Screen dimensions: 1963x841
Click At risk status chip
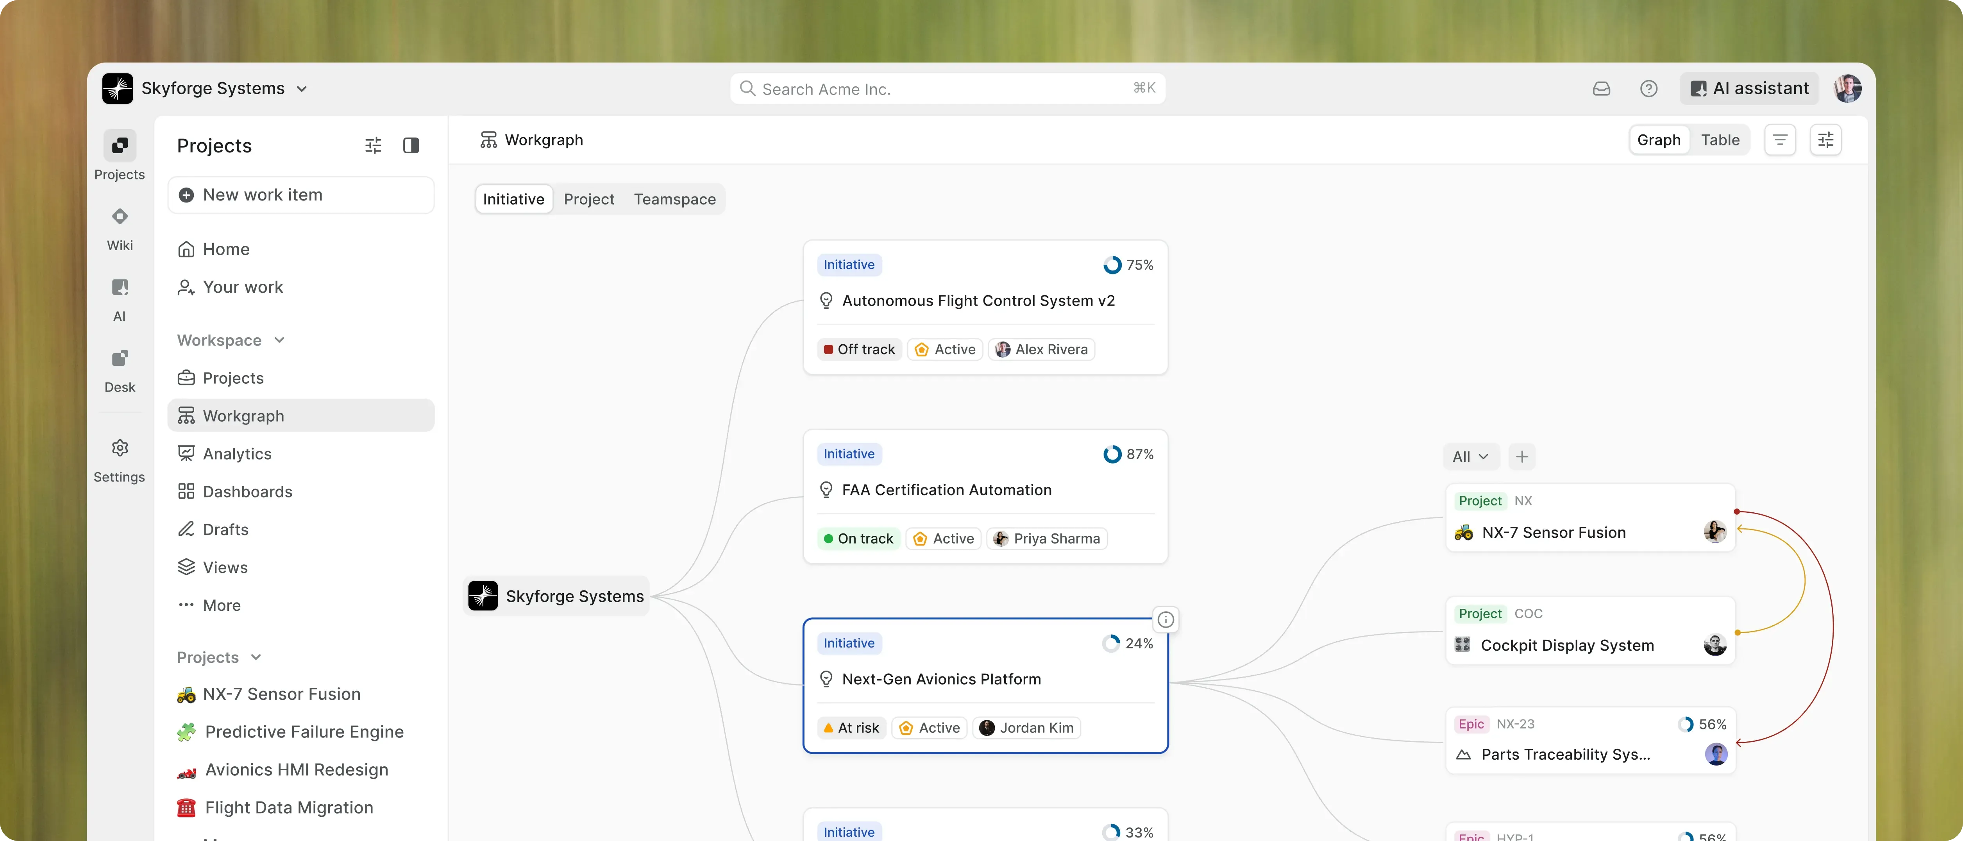click(x=851, y=727)
